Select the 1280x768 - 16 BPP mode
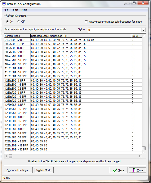The image size is (151, 183). (x=73, y=109)
